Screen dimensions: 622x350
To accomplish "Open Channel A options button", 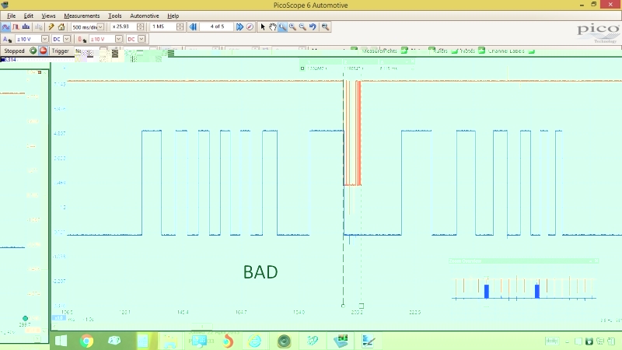I will [7, 39].
